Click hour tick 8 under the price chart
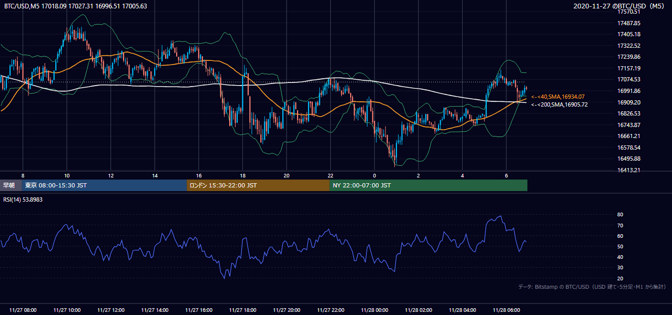 click(x=23, y=175)
